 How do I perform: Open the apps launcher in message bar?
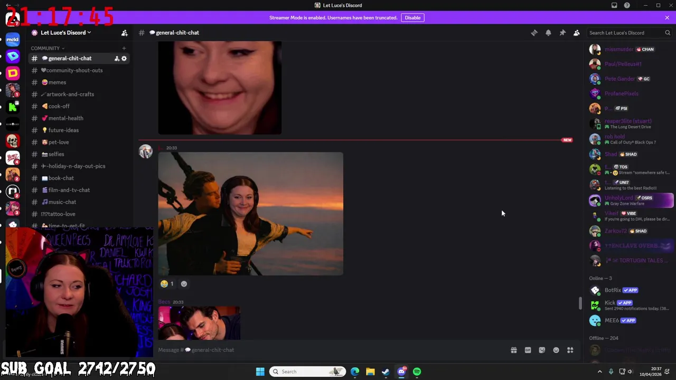pos(570,350)
